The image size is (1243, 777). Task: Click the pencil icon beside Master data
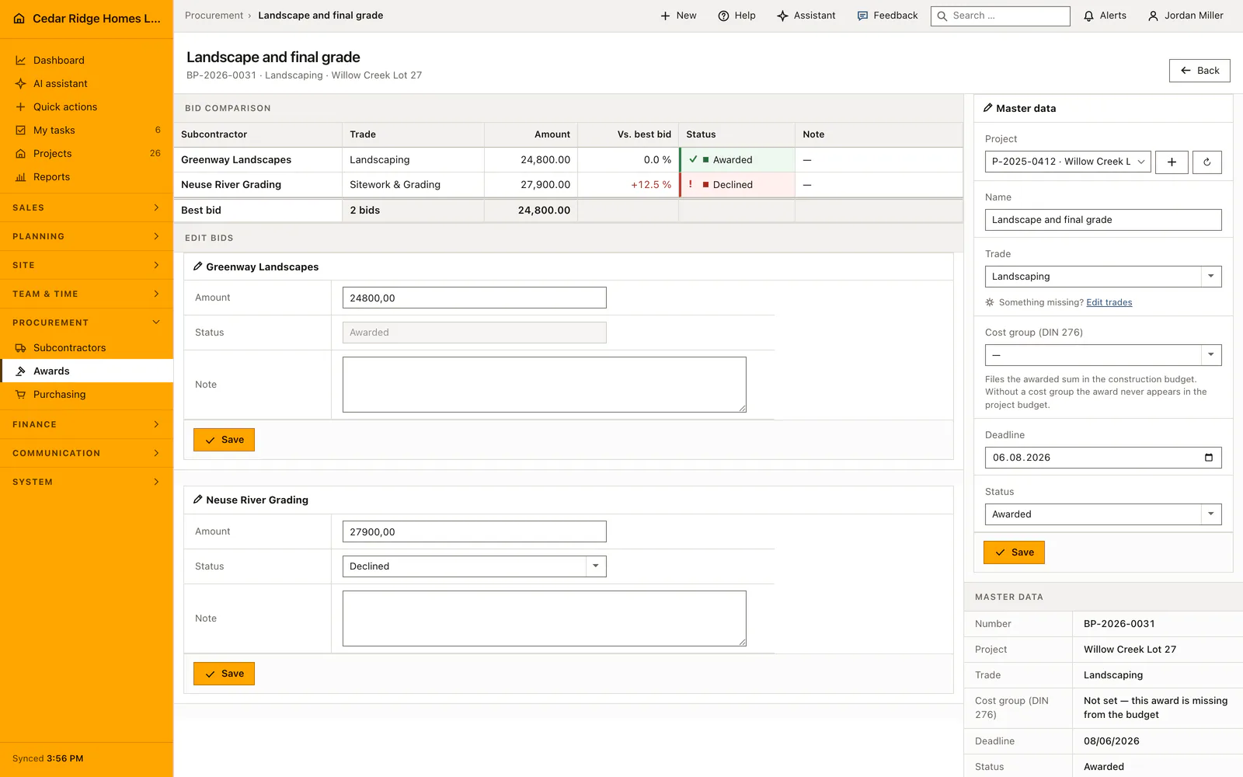[988, 108]
